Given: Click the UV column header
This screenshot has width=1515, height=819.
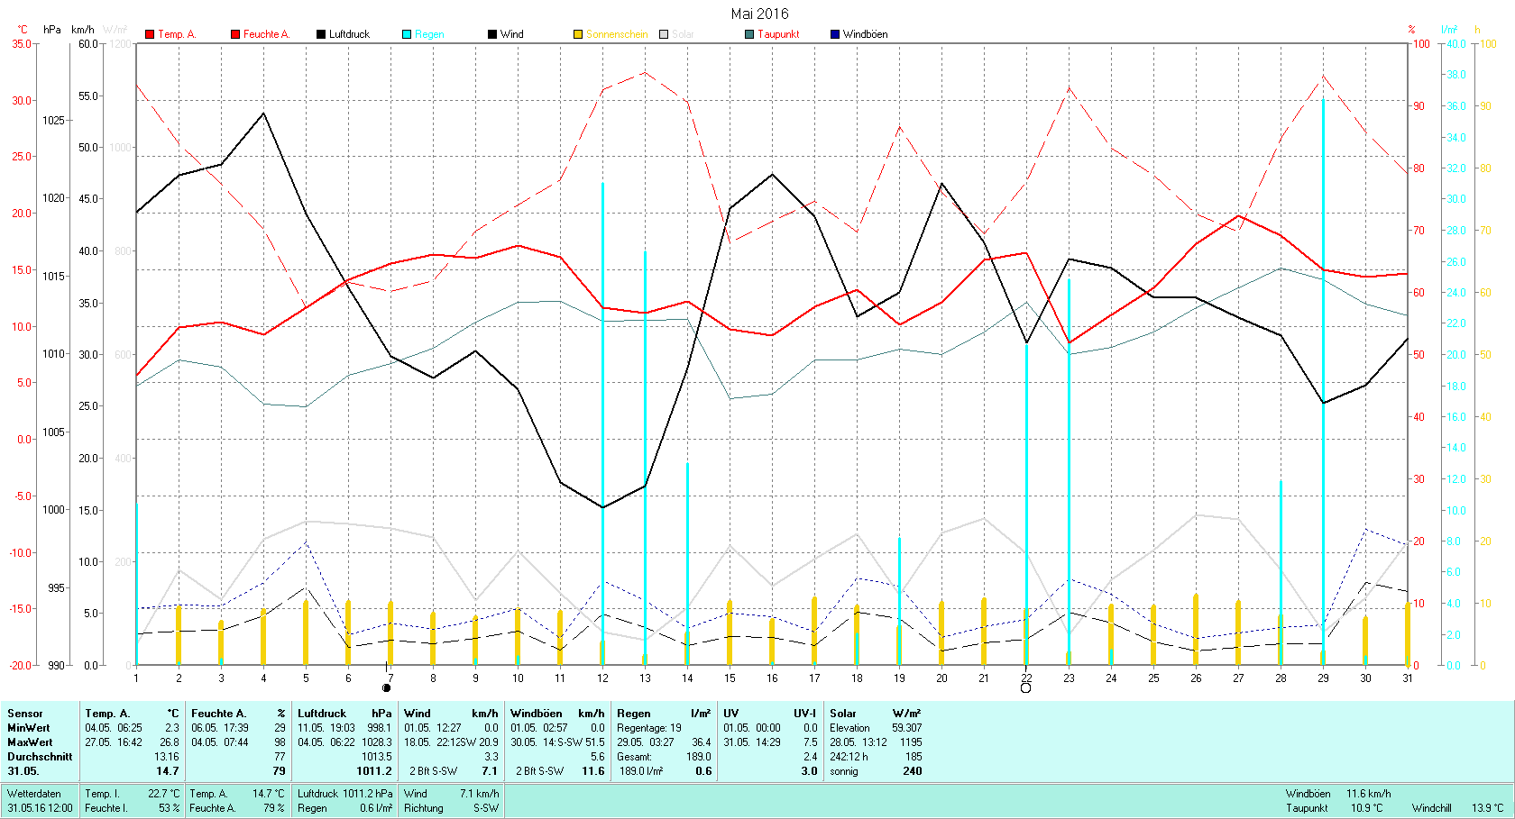Looking at the screenshot, I should click(730, 714).
